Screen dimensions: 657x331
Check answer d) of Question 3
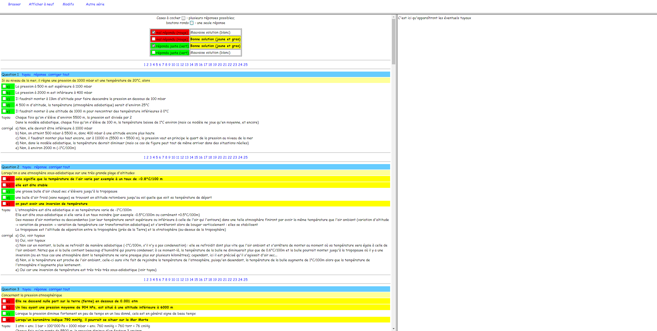coord(4,320)
